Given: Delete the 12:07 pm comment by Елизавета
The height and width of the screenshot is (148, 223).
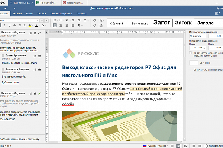Looking at the screenshot, I should click(x=35, y=94).
